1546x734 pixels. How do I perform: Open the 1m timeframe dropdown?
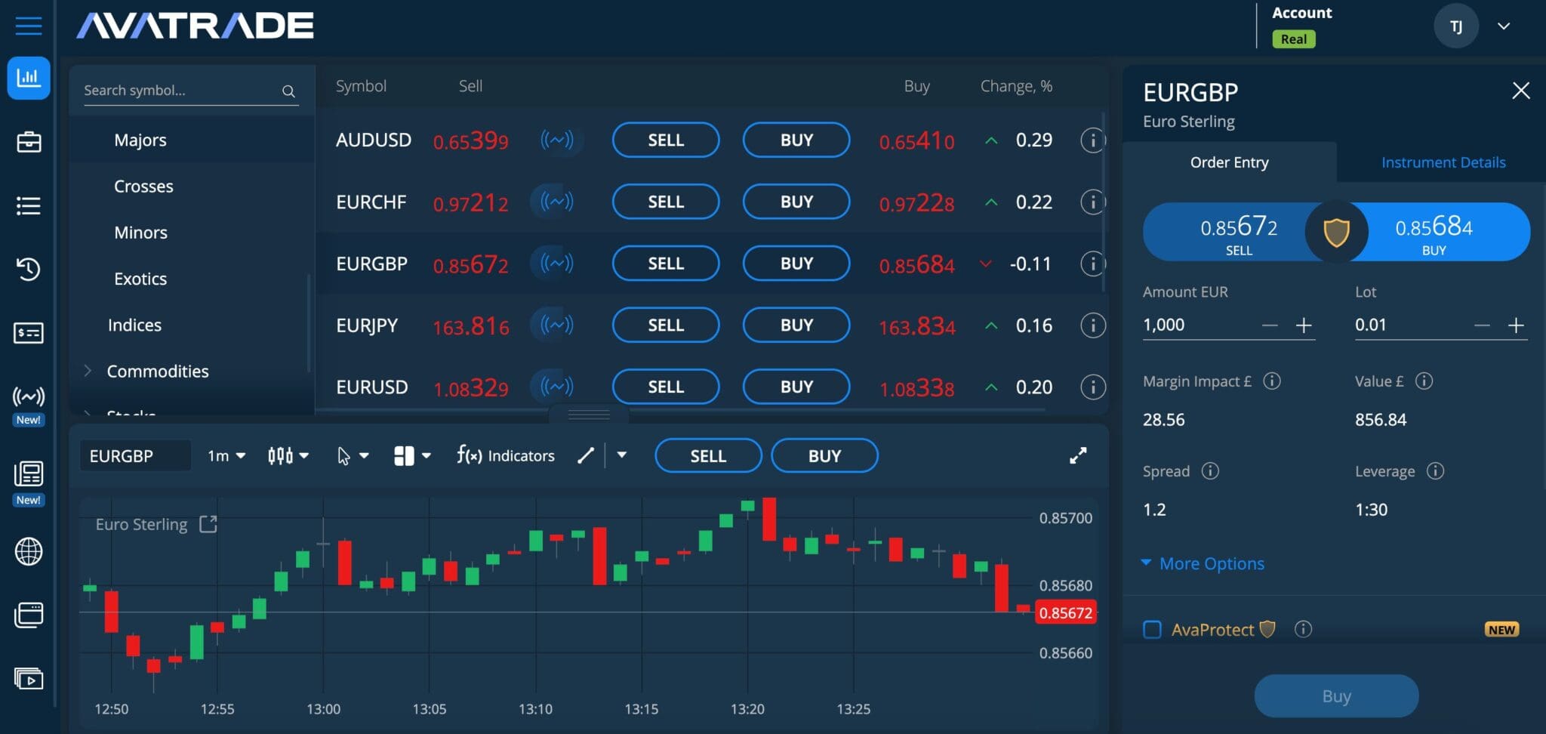[x=224, y=455]
